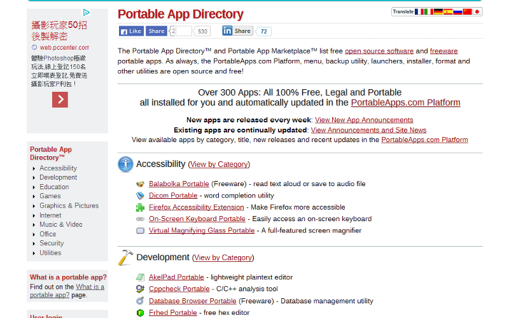The image size is (509, 318).
Task: Click the Development hammer category icon
Action: click(x=125, y=257)
